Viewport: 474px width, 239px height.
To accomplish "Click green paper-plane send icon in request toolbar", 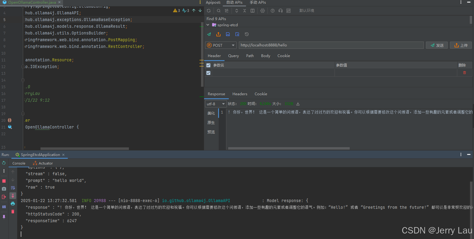I will tap(209, 34).
